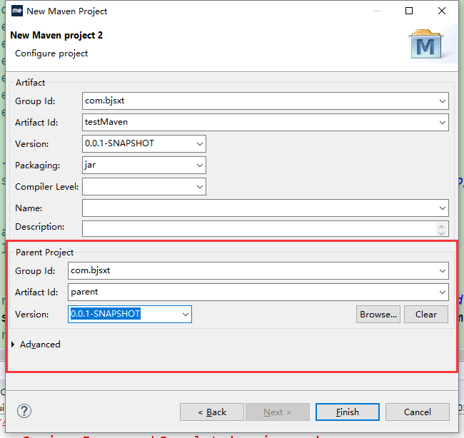Expand the Artifact Version dropdown

[x=200, y=143]
